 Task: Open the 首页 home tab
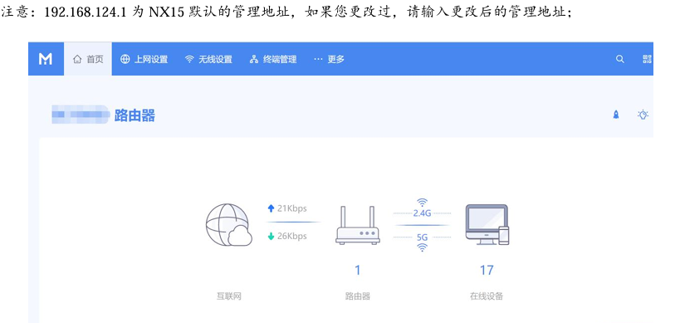(88, 60)
